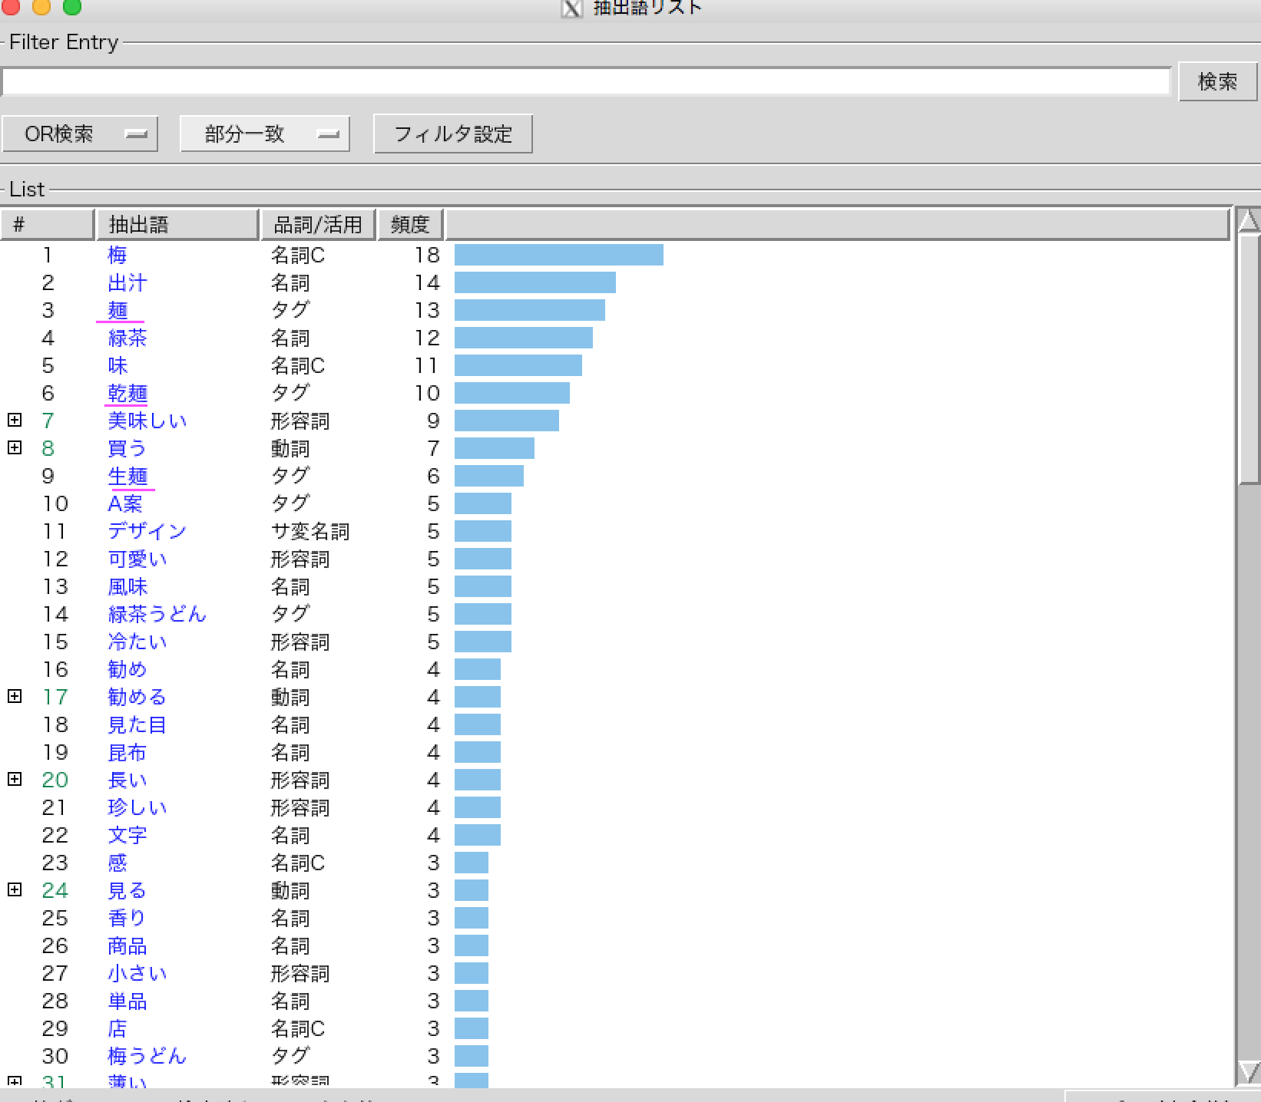Image resolution: width=1261 pixels, height=1102 pixels.
Task: Click the frequency bar for 出汁
Action: 535,282
